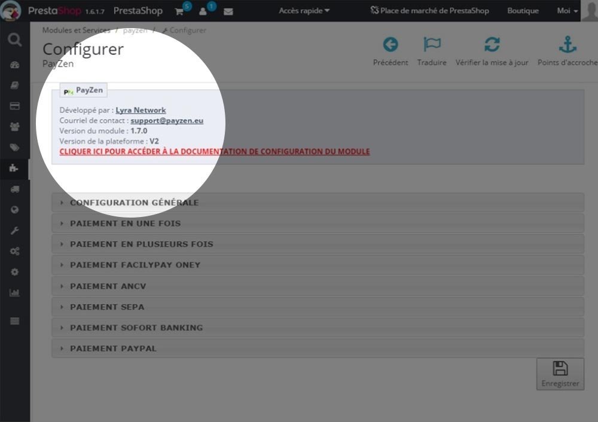Expand Paiement en plusieurs fois section
The height and width of the screenshot is (422, 598).
318,244
